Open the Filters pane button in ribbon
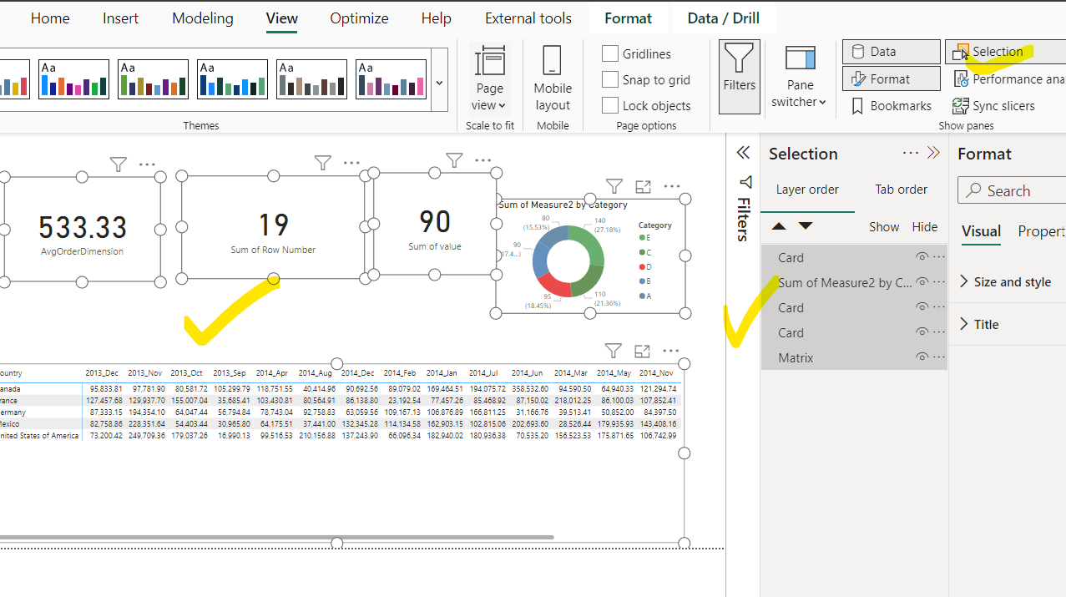 click(739, 77)
